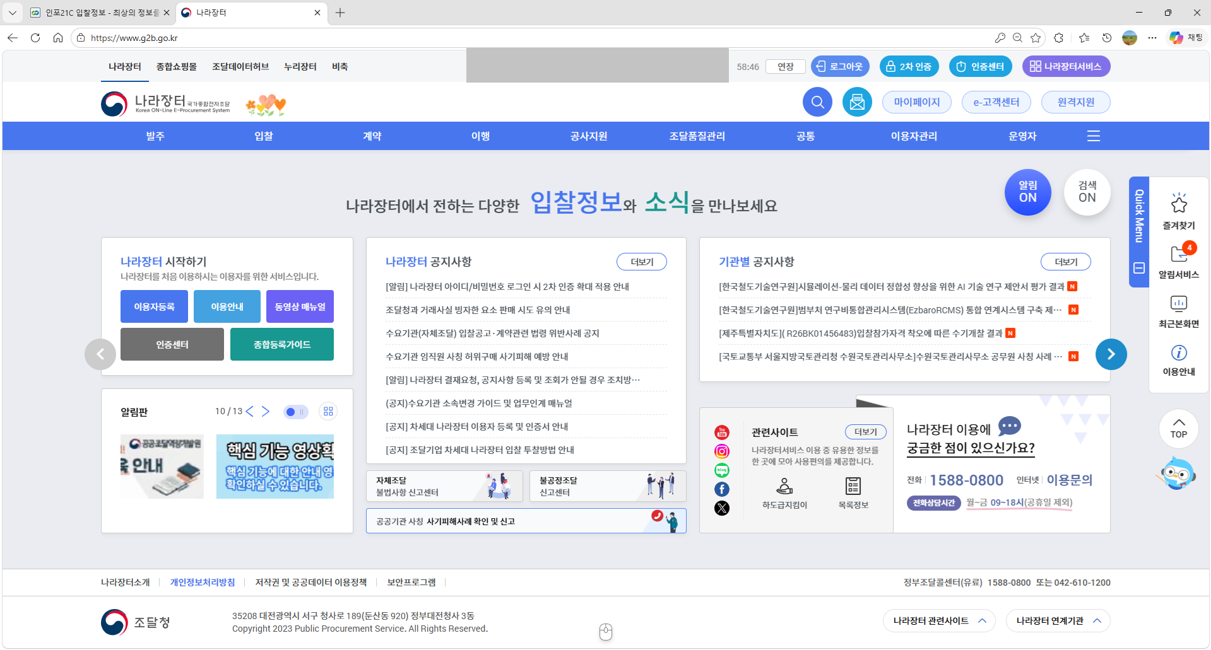Open the 발주 menu
Viewport: 1211px width, 650px height.
tap(155, 136)
